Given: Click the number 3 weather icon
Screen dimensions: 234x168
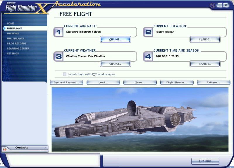Looking at the screenshot, I should click(58, 56).
